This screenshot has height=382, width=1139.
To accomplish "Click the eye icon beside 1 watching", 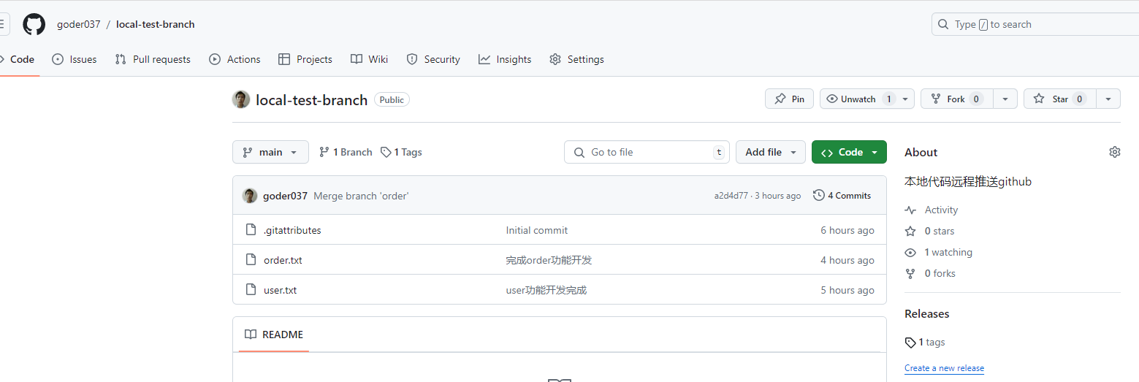I will pyautogui.click(x=910, y=252).
